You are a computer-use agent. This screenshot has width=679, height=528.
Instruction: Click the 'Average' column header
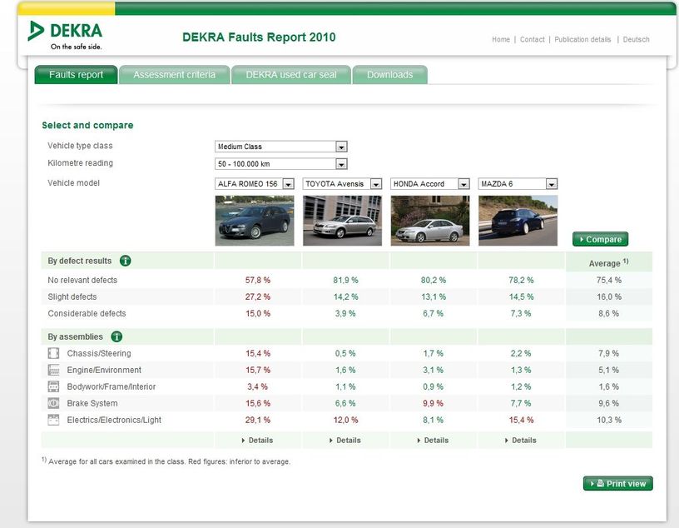(608, 262)
